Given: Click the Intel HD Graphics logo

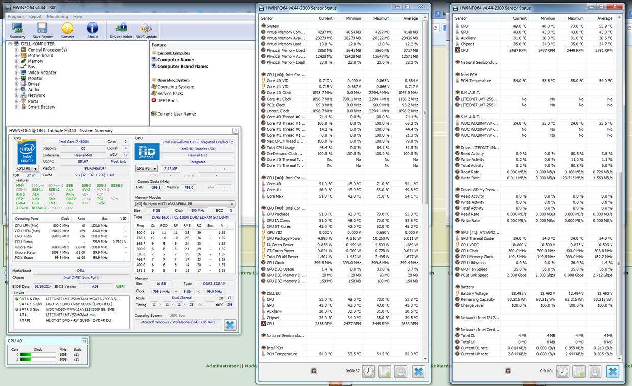Looking at the screenshot, I should click(147, 151).
